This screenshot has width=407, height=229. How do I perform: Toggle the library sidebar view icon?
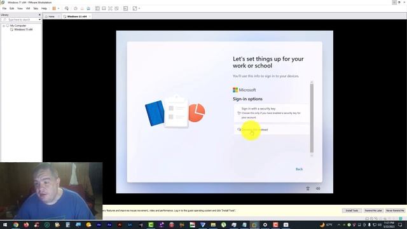(x=97, y=8)
